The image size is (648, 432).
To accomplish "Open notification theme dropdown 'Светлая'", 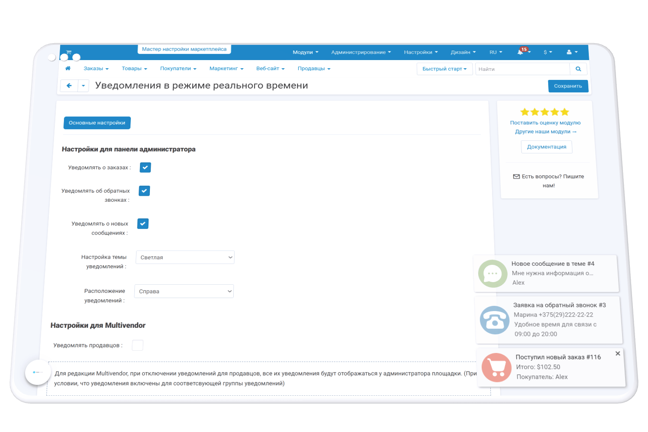I will click(185, 257).
